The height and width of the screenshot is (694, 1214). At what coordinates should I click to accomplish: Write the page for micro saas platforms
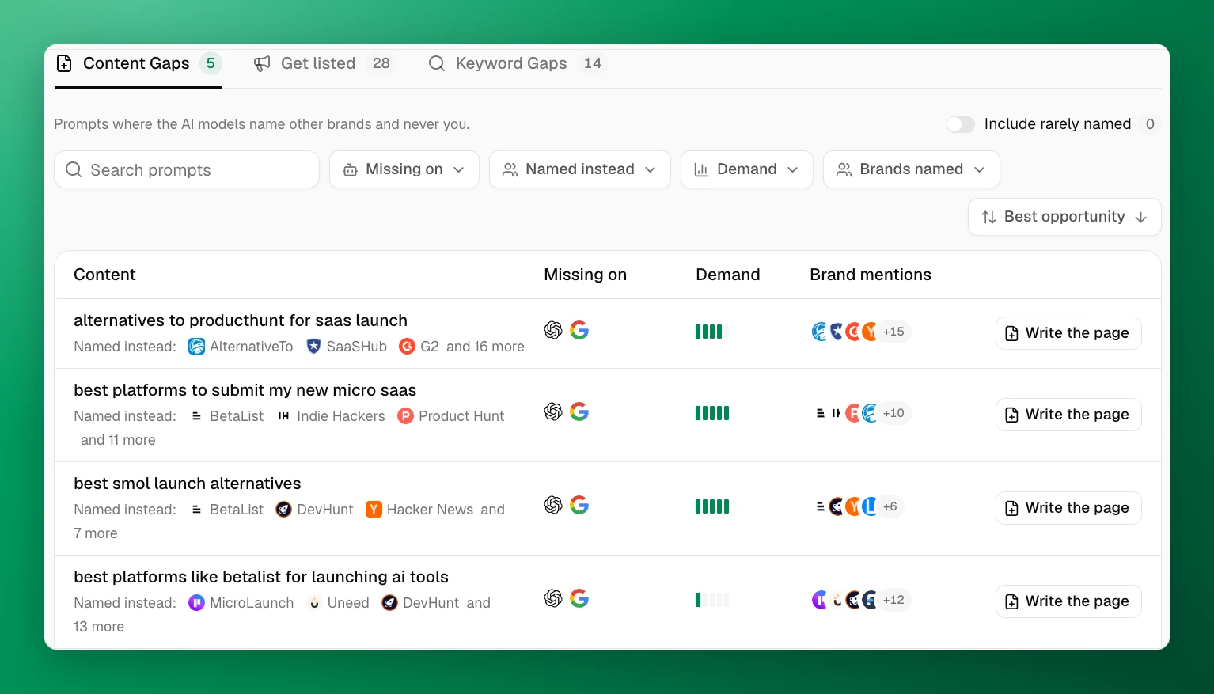point(1068,415)
